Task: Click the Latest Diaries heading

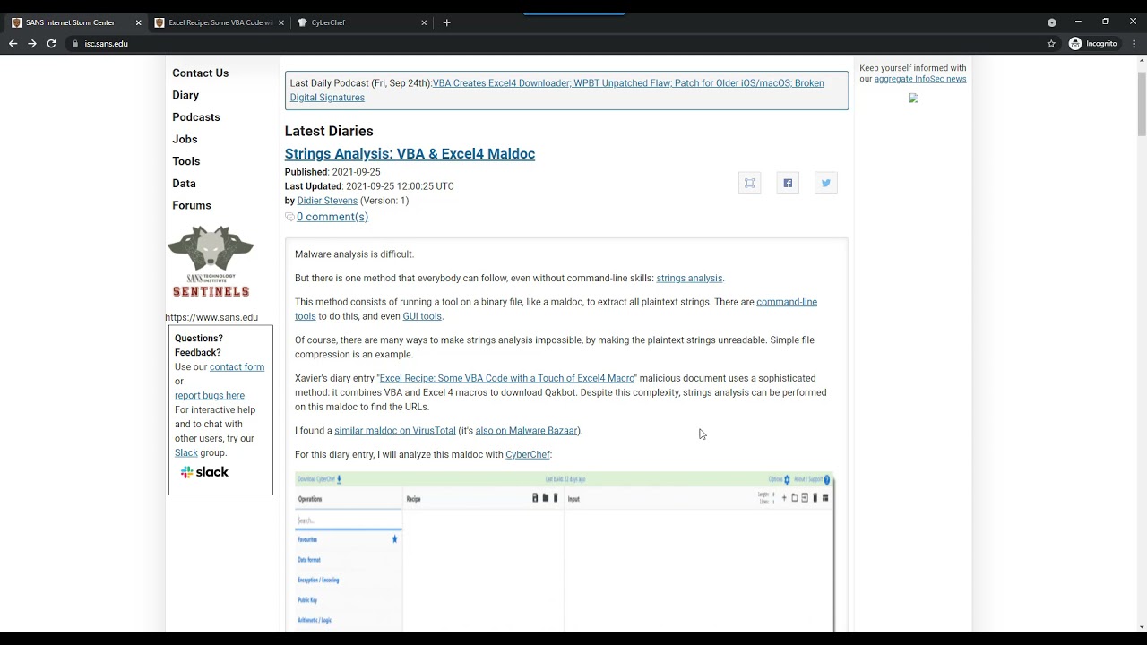Action: coord(329,131)
